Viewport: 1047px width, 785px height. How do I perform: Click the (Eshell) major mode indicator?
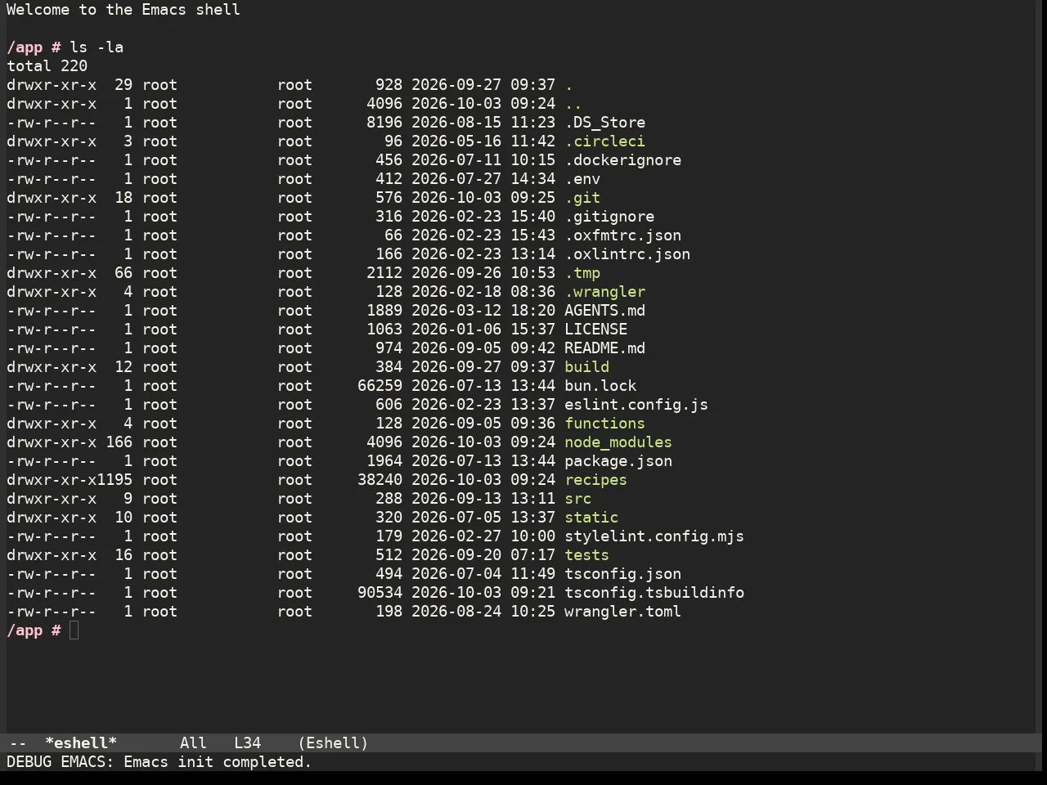click(x=333, y=743)
